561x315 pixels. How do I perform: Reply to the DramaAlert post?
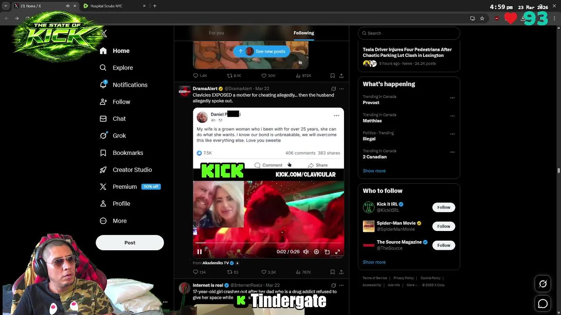tap(199, 272)
